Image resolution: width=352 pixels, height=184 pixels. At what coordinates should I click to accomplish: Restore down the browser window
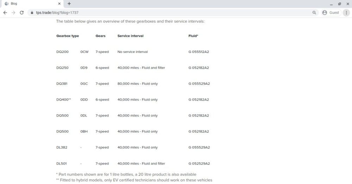(339, 4)
